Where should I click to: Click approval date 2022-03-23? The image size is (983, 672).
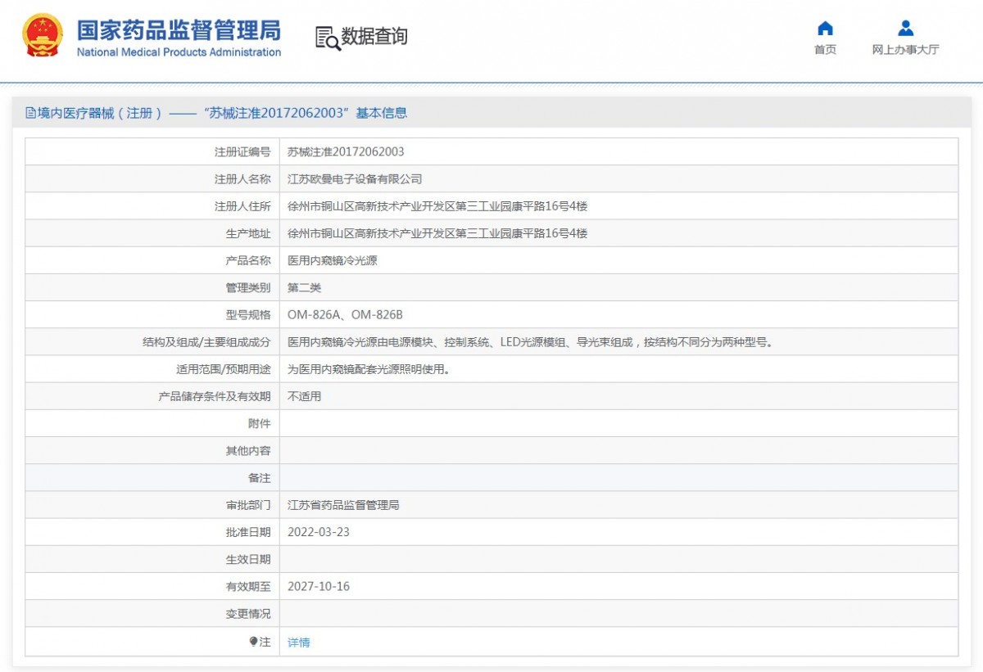click(319, 532)
